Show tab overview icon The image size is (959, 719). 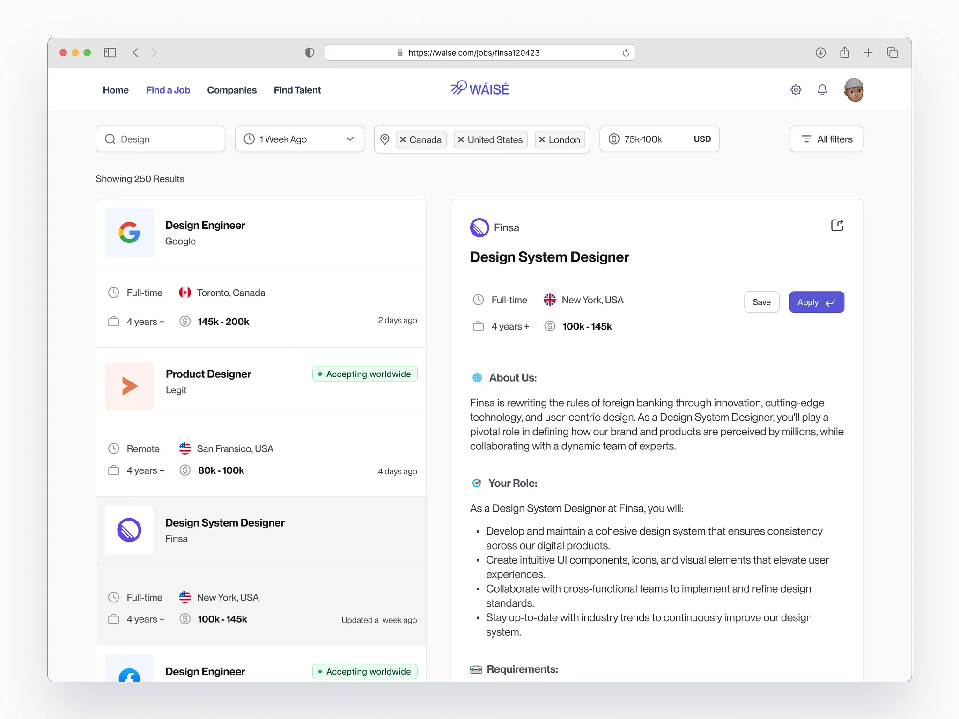point(892,52)
